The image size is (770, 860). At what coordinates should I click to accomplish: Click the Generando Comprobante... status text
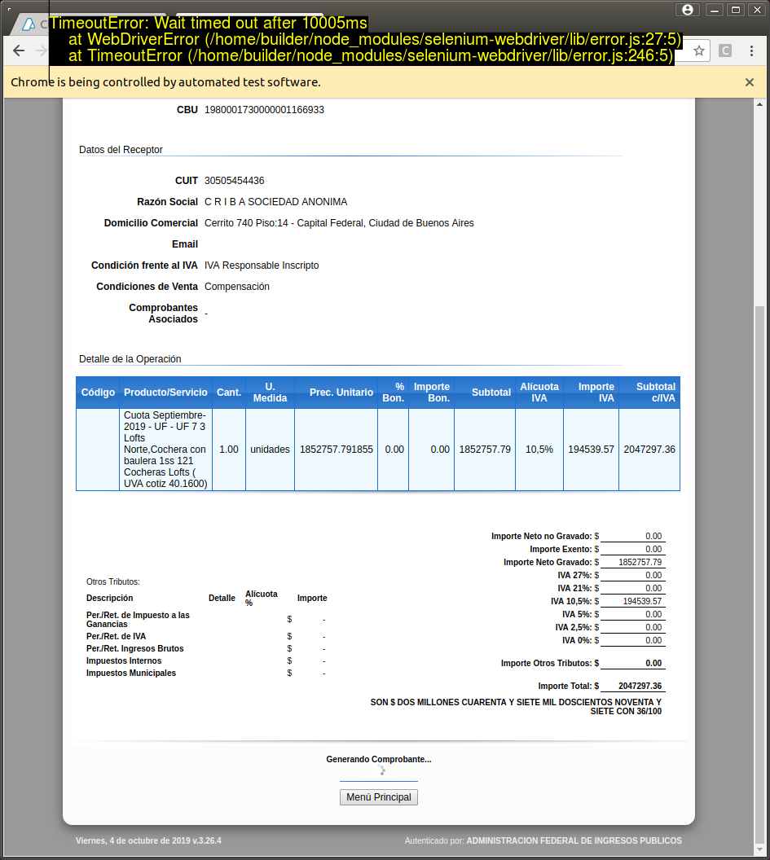379,760
